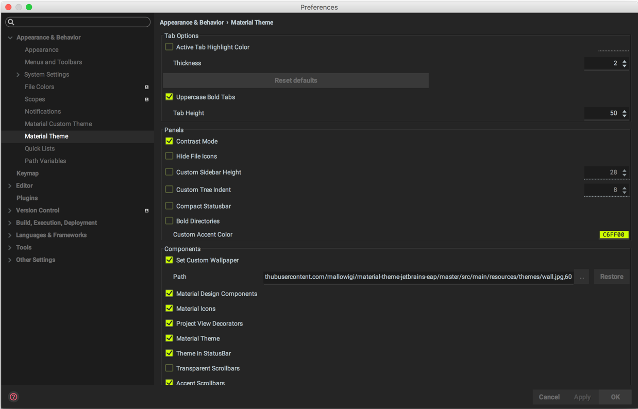Turn on Compact Statusbar

click(x=169, y=206)
